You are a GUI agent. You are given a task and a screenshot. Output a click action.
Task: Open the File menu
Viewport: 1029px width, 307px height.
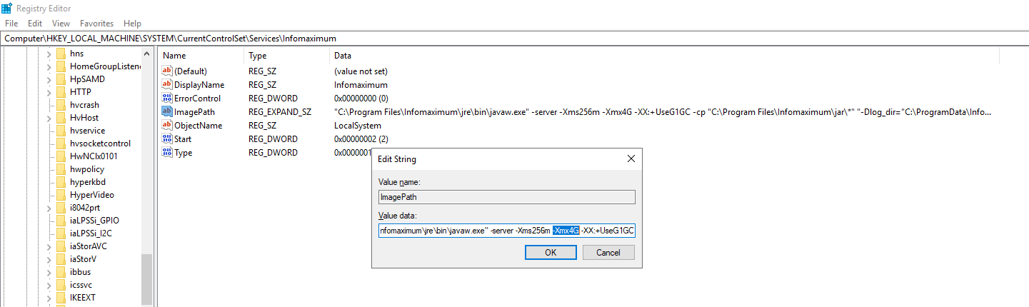coord(11,24)
